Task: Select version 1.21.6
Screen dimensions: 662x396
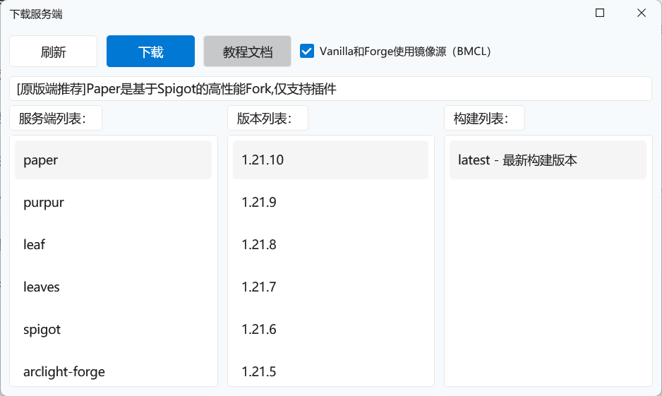Action: pos(330,330)
